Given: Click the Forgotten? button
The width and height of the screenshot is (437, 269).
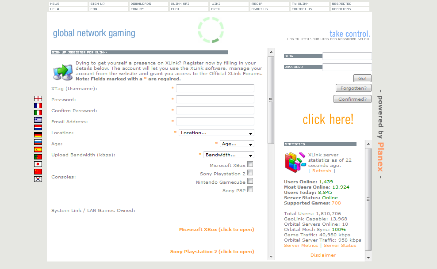Looking at the screenshot, I should 353,88.
